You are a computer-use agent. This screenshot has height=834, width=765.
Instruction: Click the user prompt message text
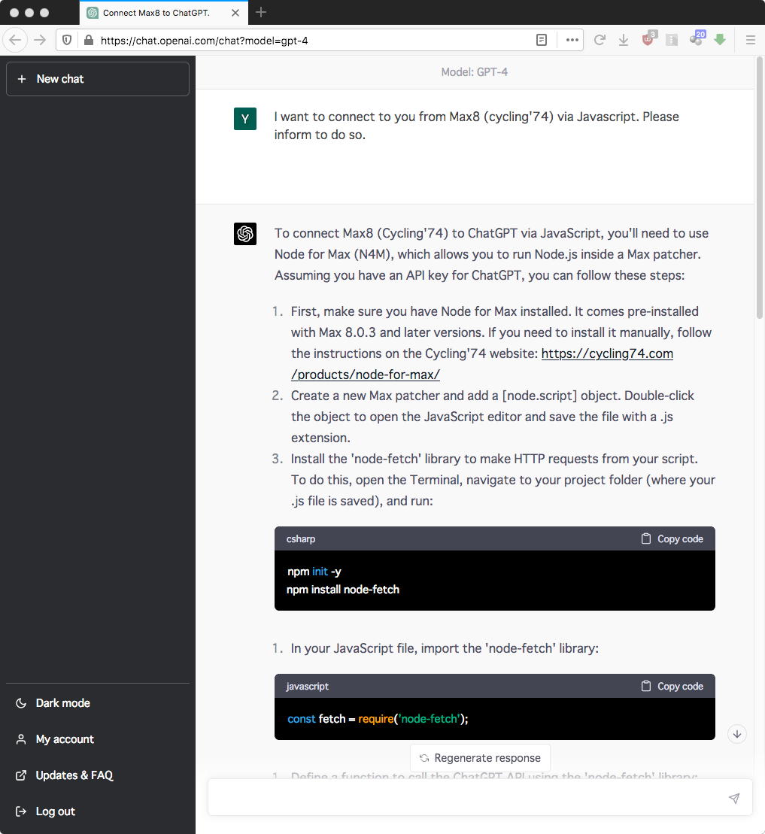coord(477,126)
